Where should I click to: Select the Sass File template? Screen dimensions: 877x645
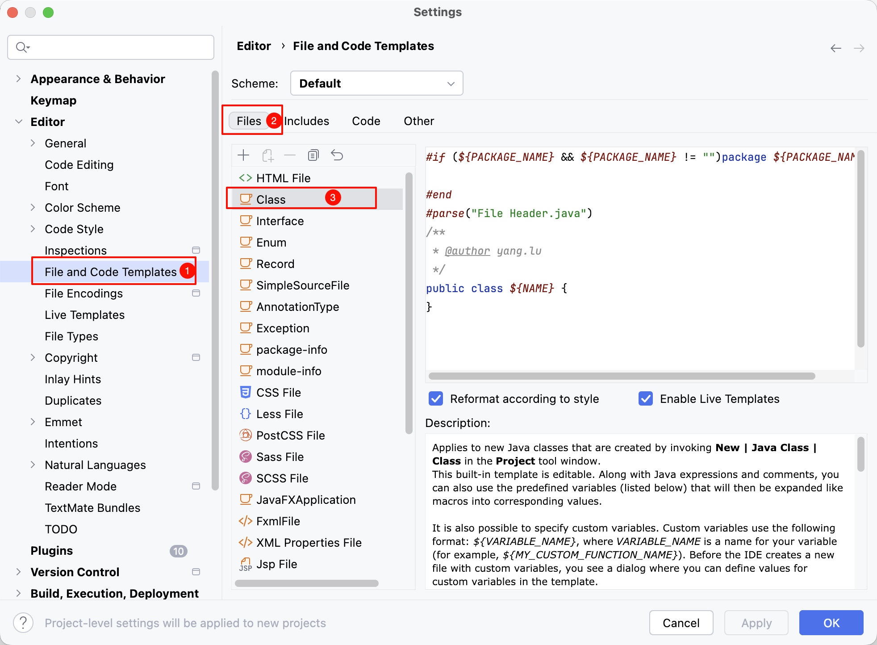280,457
